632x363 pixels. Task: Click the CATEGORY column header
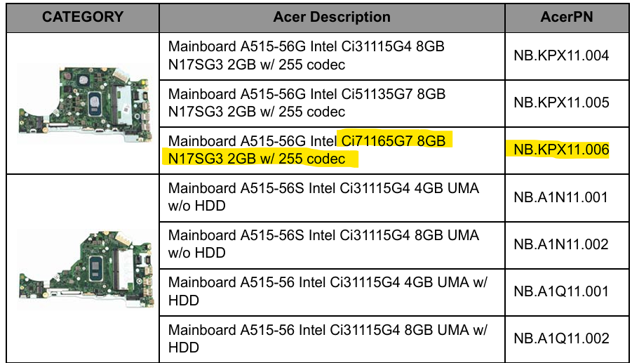[x=83, y=18]
